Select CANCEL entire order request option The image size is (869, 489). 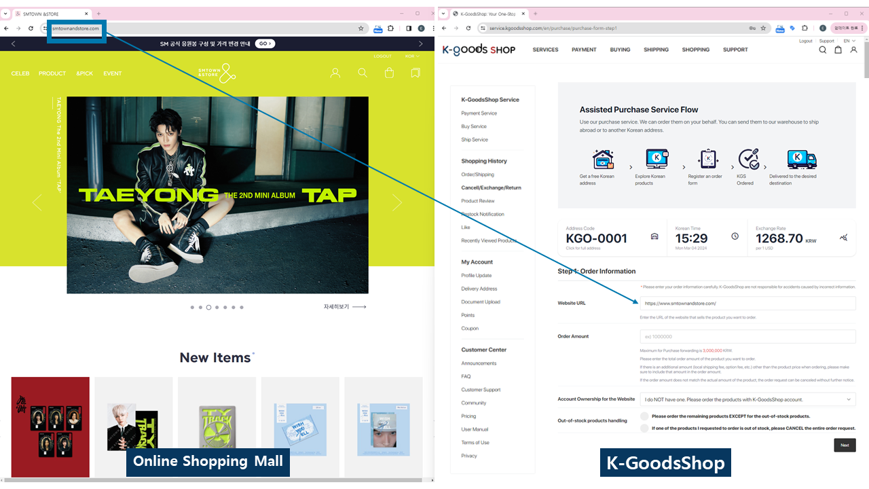pos(644,429)
